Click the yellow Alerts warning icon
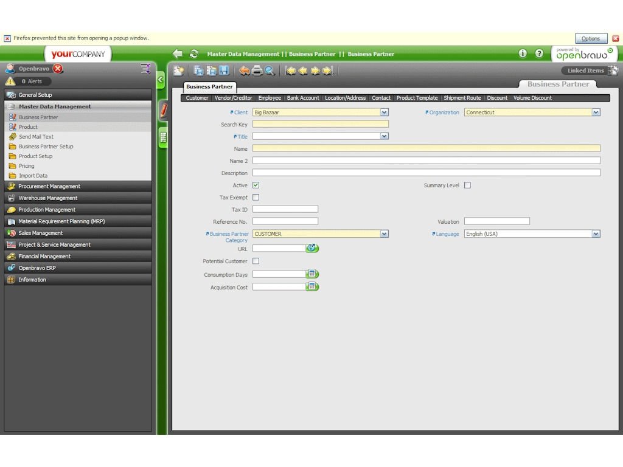 (x=10, y=81)
